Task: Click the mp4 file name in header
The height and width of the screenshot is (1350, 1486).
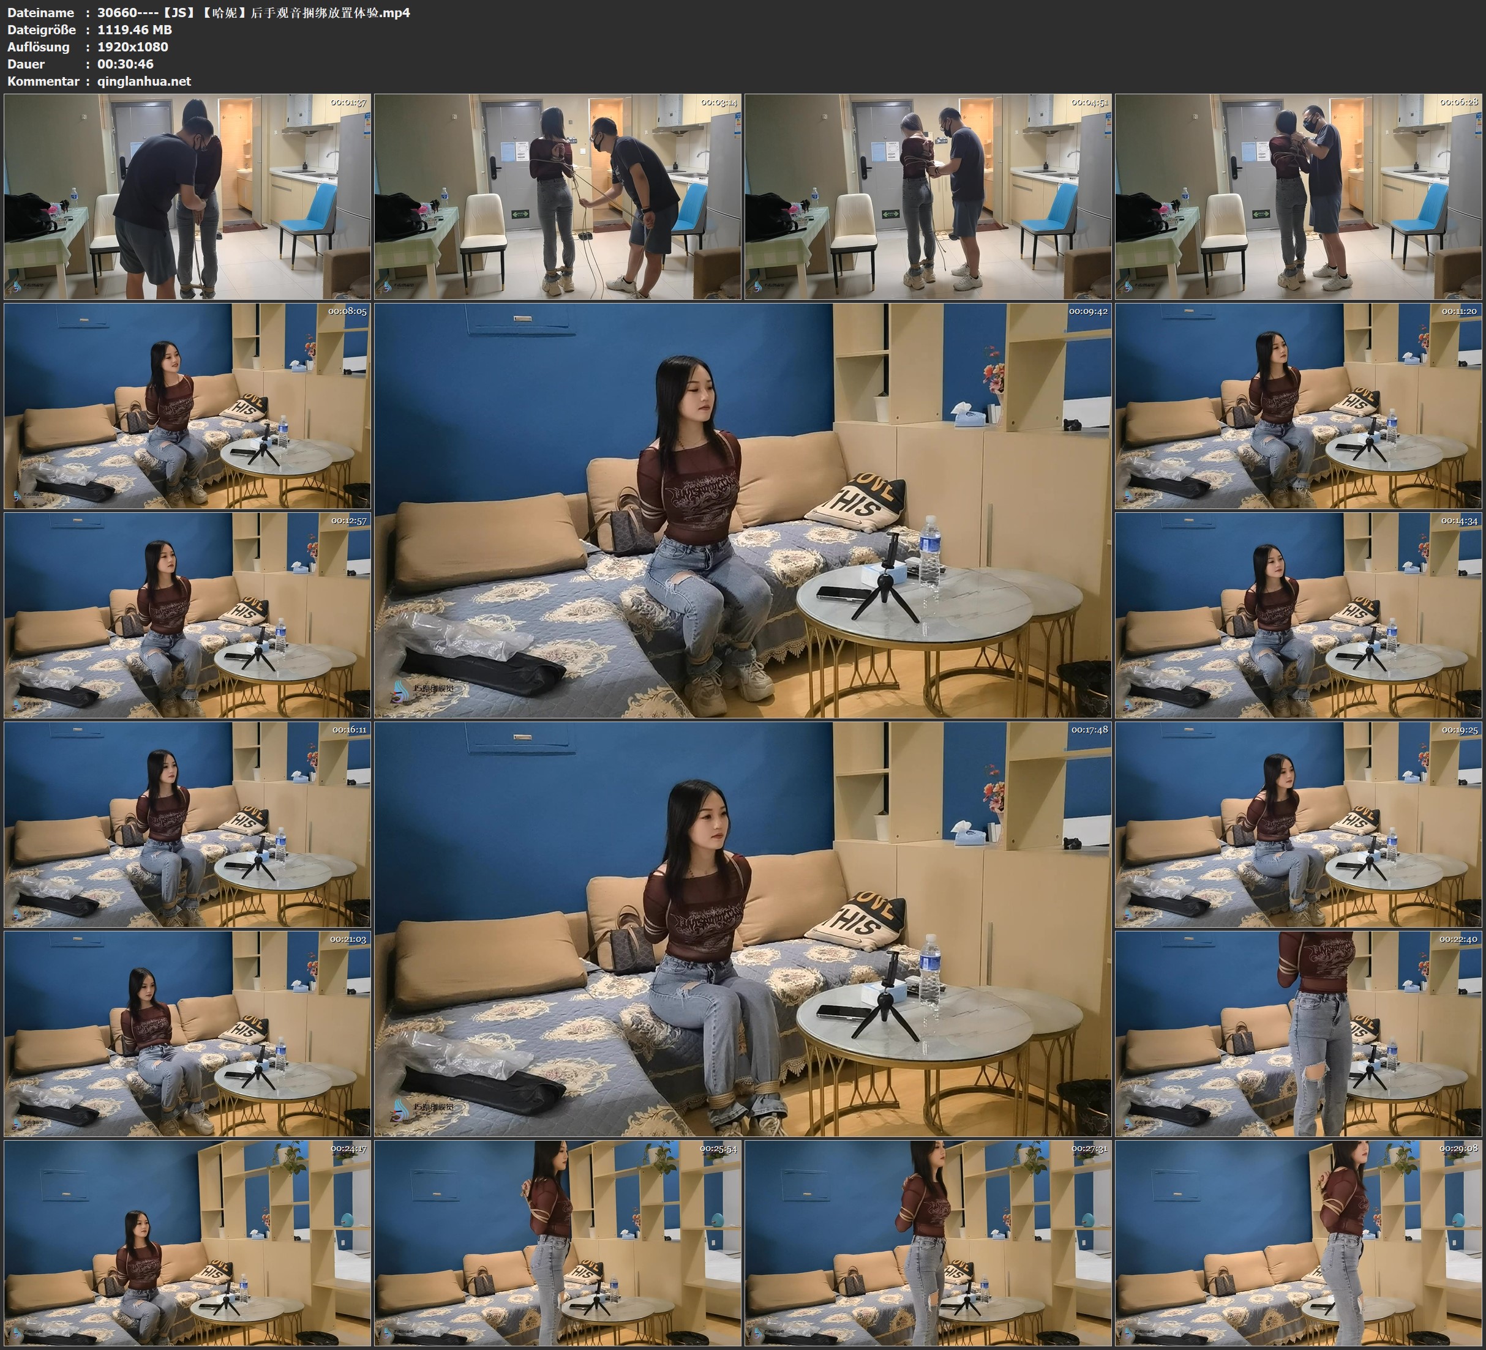Action: pos(253,12)
